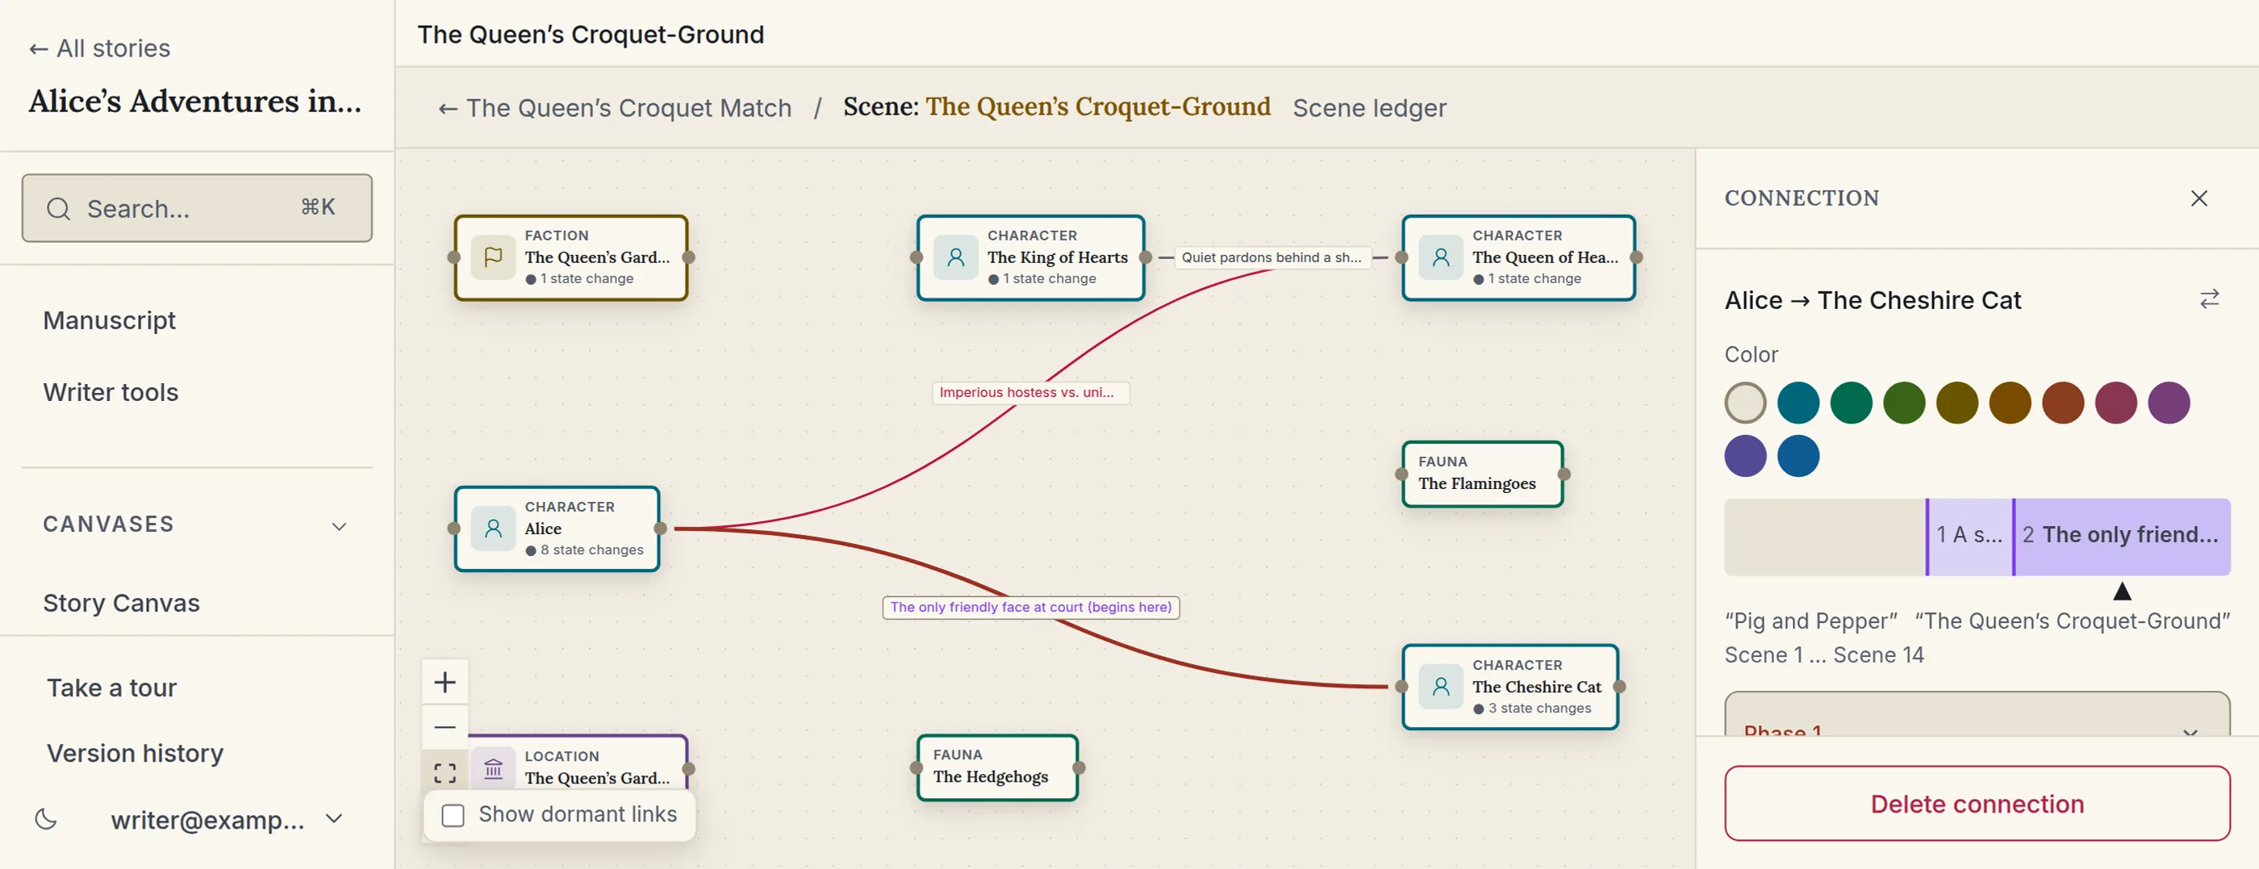Enable the Show dormant links checkbox

[453, 815]
